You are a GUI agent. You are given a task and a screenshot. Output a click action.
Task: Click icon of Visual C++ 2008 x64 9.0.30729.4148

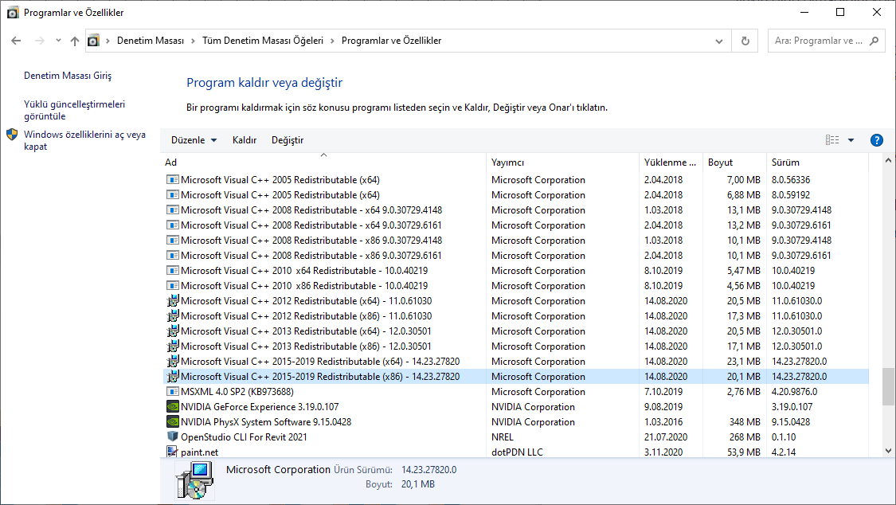click(173, 209)
